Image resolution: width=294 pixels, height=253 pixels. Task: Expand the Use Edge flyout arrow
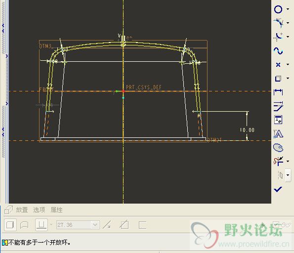click(x=288, y=78)
